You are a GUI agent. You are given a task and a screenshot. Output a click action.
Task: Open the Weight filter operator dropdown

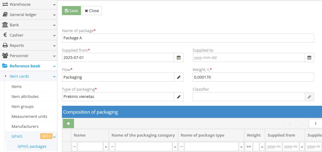[x=249, y=147]
